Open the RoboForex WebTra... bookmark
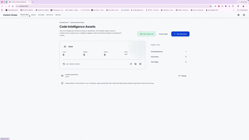Viewport: 249px width, 140px height. (x=27, y=10)
